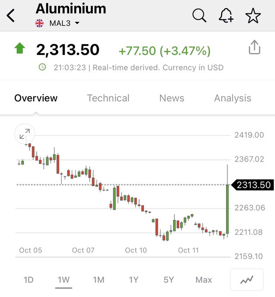Viewport: 275px width, 297px height.
Task: Choose the 1M time range
Action: pyautogui.click(x=99, y=280)
